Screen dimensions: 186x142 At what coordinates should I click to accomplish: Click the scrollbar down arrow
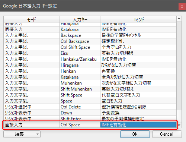click(x=179, y=125)
